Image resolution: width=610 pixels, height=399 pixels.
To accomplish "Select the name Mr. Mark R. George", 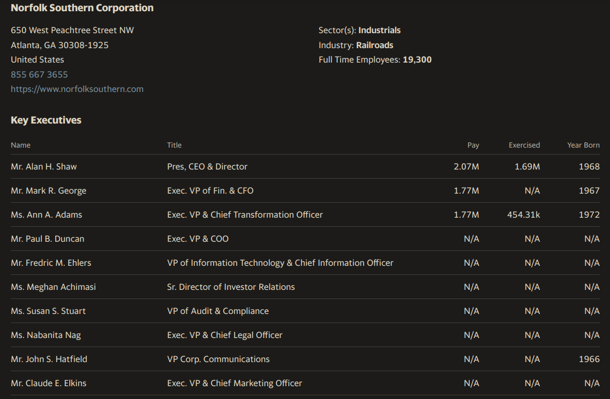I will [x=49, y=191].
